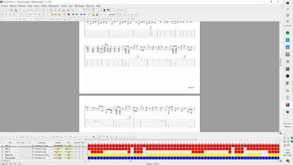
Task: Create a new file with the New icon
Action: tap(3, 10)
